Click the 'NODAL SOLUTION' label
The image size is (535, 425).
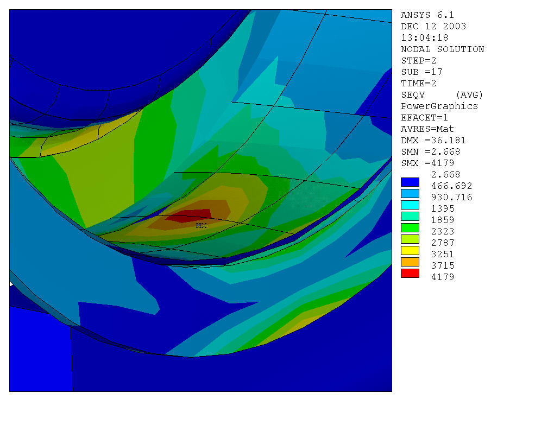(442, 49)
